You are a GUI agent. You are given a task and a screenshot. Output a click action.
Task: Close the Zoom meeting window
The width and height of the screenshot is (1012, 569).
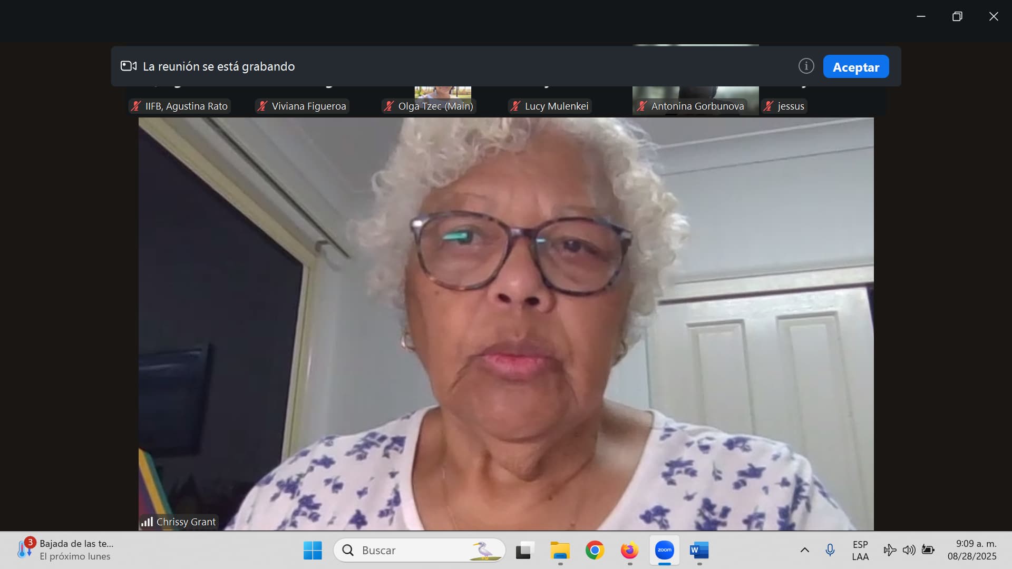click(994, 16)
